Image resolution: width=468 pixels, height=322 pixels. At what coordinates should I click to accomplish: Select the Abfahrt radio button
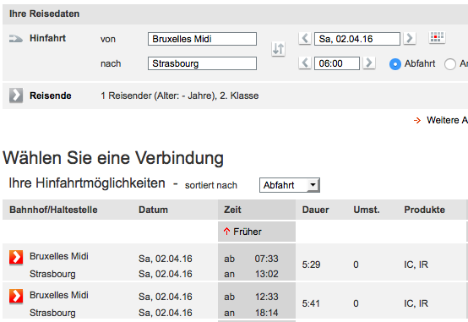395,64
